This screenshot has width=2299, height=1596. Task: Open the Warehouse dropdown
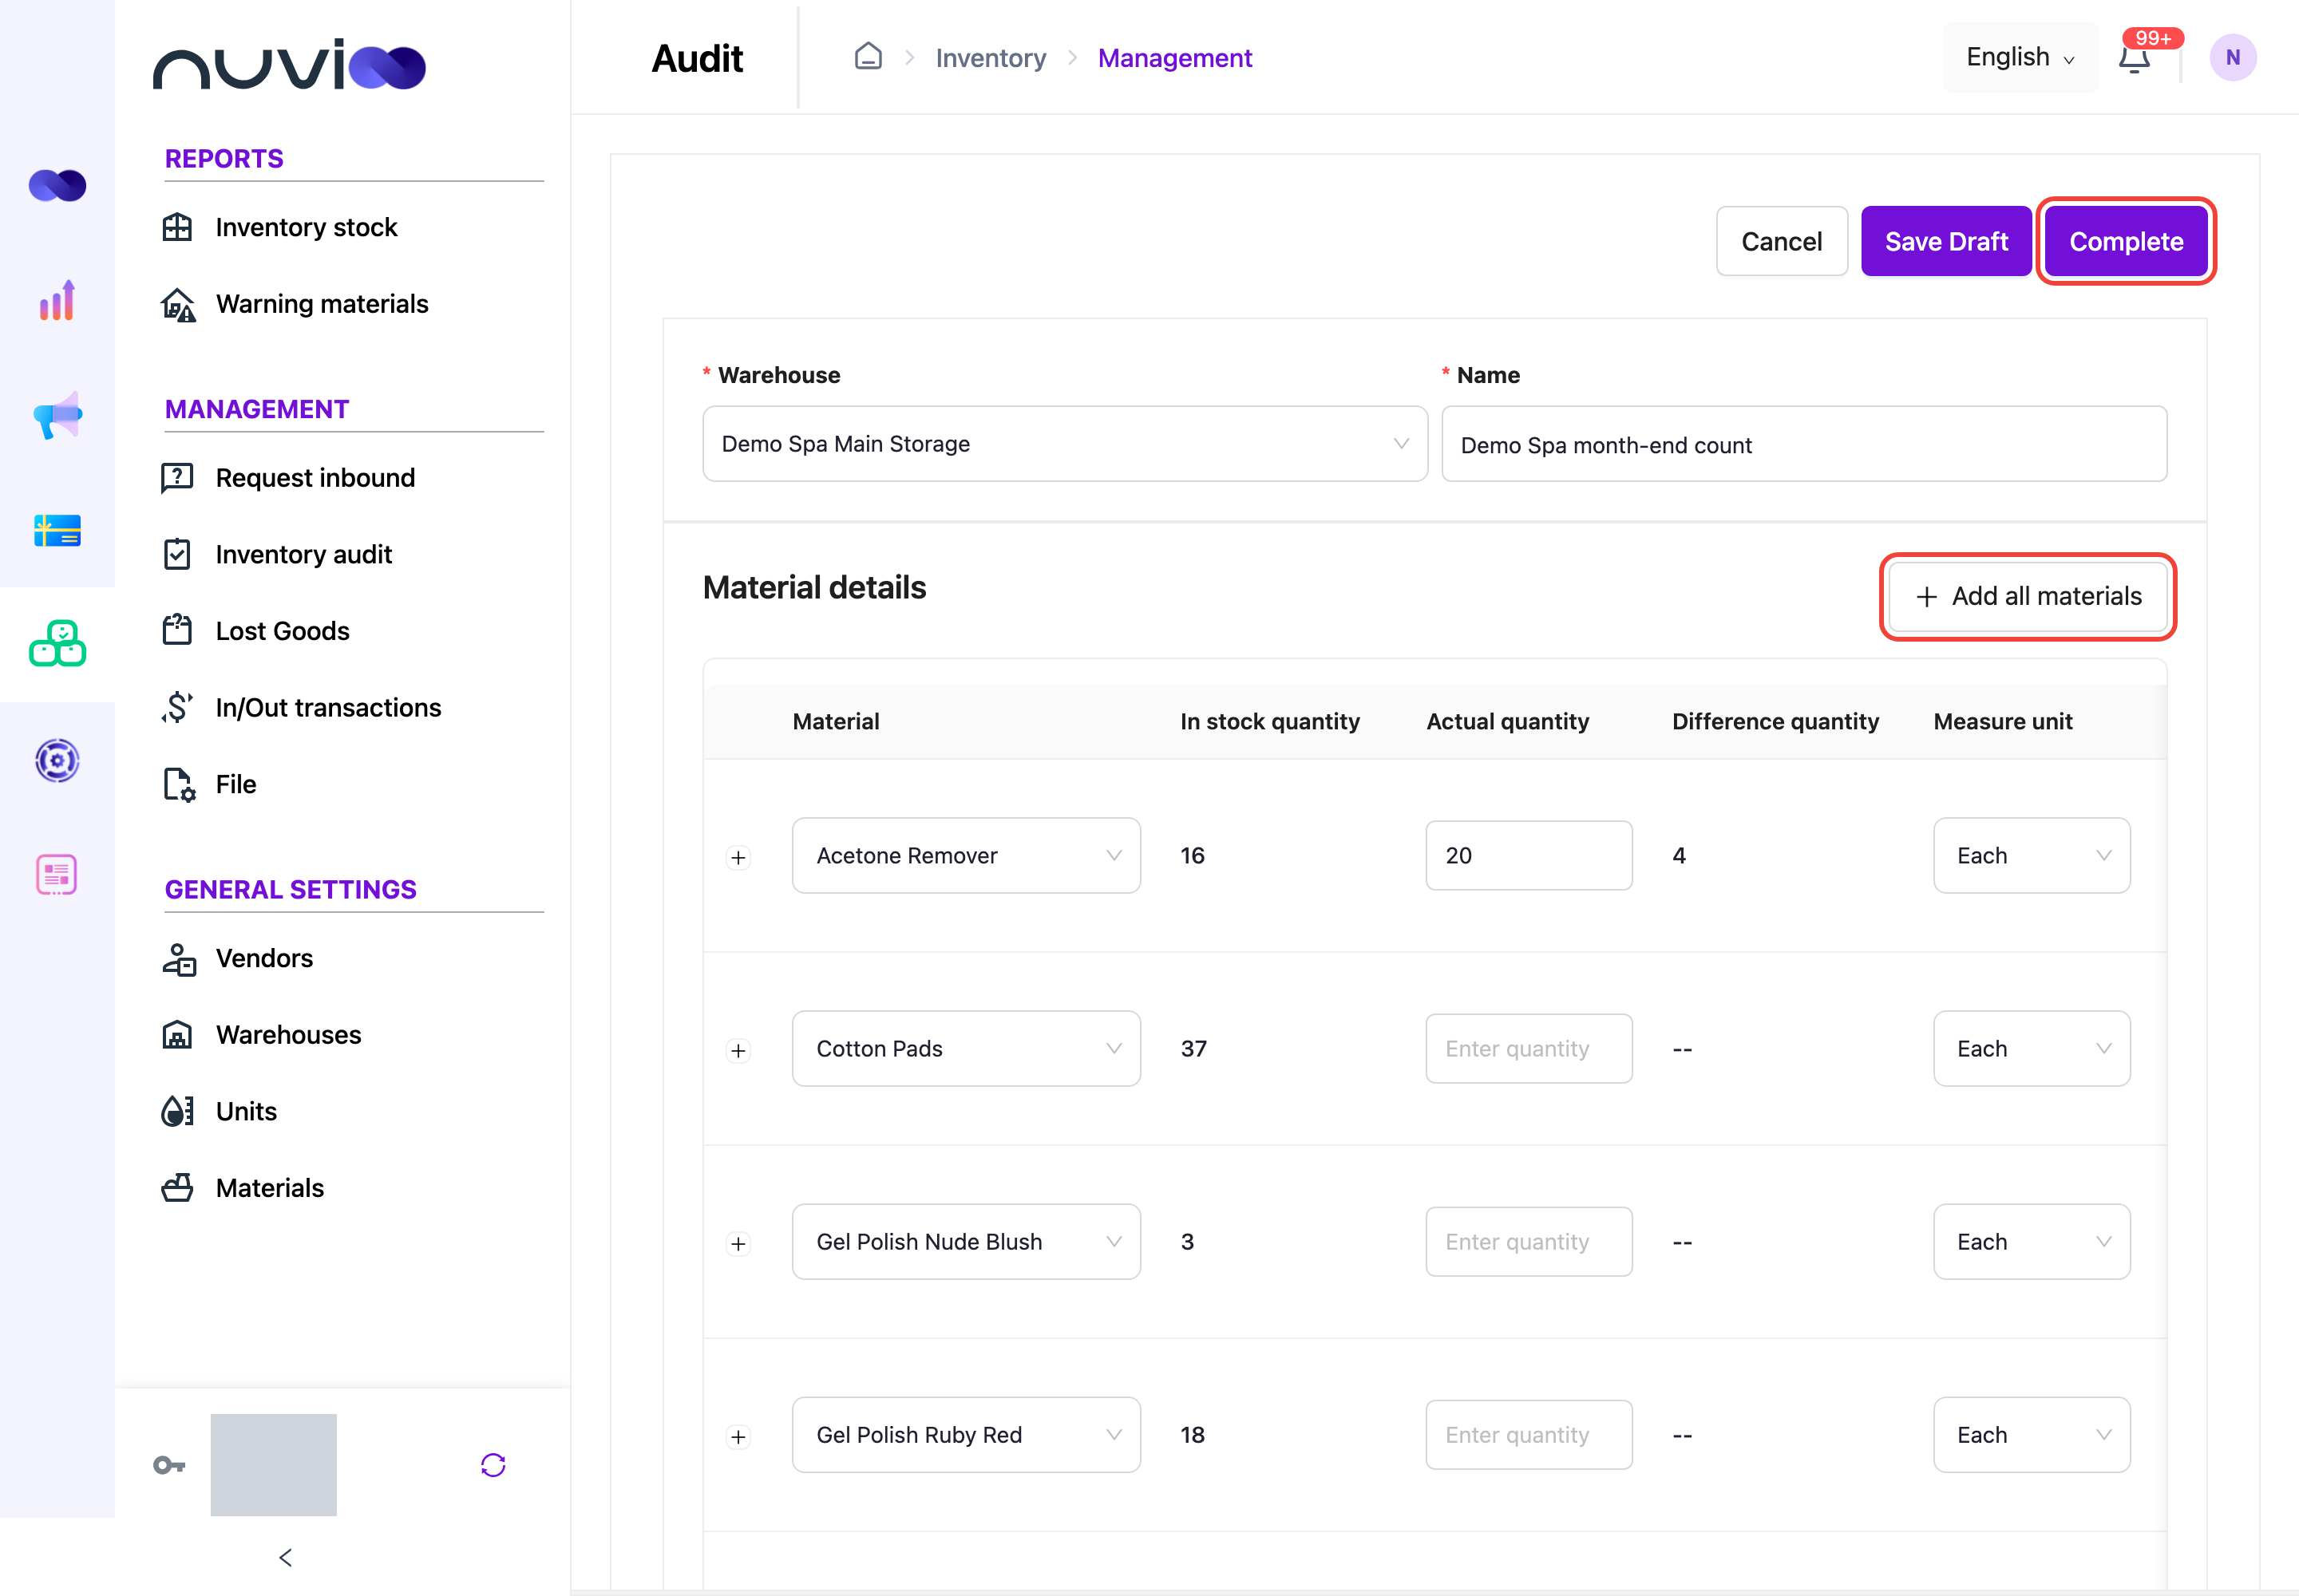click(1064, 443)
